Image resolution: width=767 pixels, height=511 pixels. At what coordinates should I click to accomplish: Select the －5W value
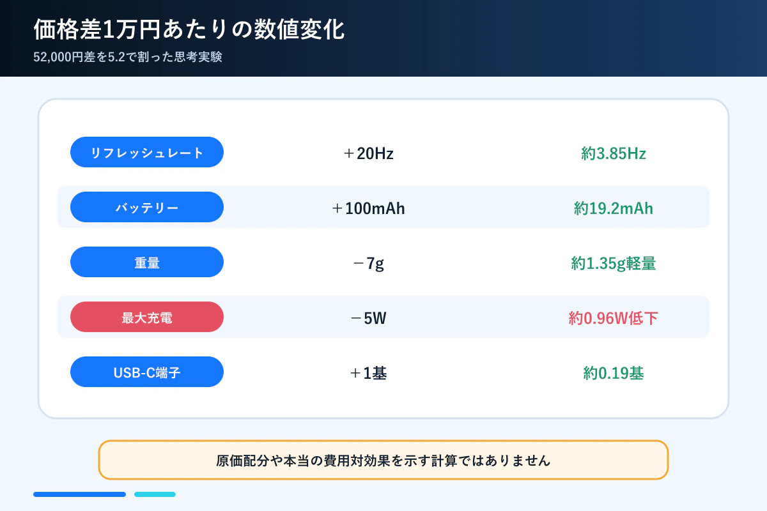(368, 318)
